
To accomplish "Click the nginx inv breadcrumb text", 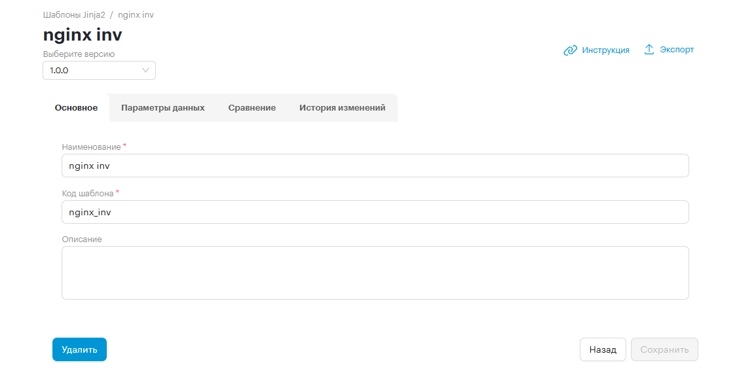I will click(x=136, y=15).
